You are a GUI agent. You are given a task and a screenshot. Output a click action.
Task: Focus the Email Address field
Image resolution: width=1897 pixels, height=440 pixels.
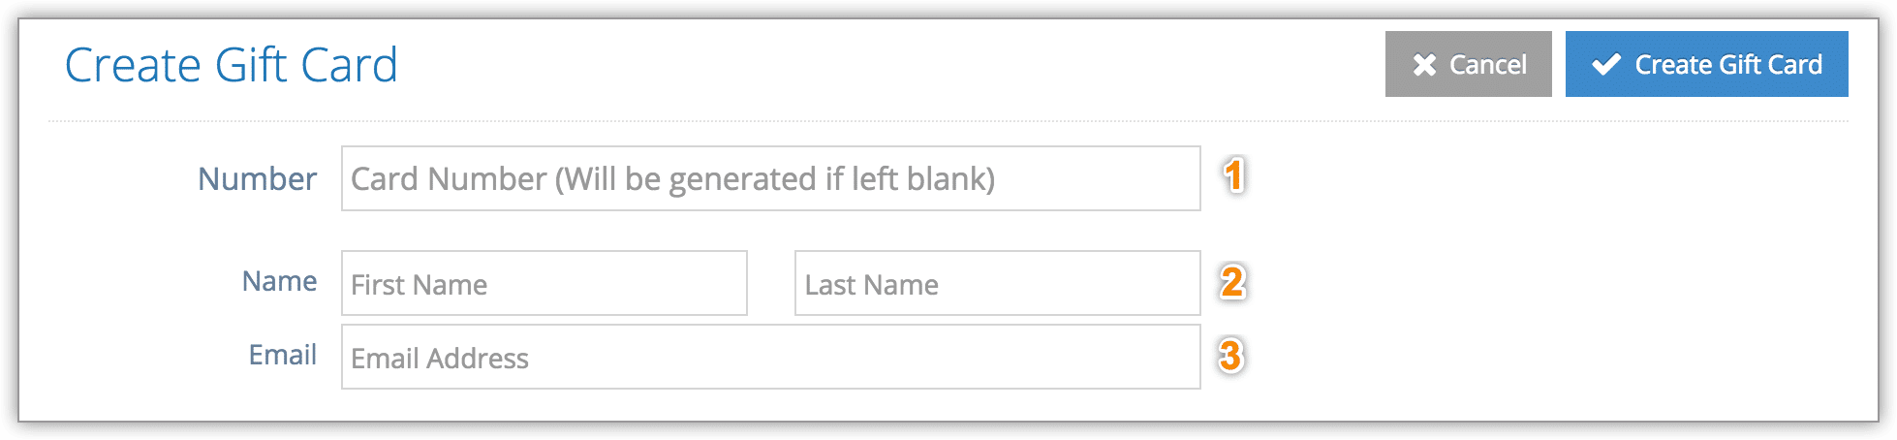tap(771, 357)
